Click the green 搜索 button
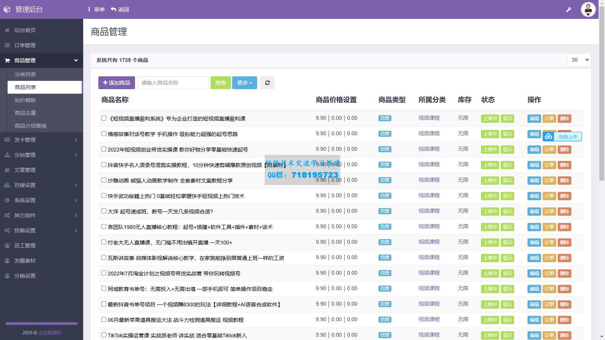 pyautogui.click(x=220, y=83)
